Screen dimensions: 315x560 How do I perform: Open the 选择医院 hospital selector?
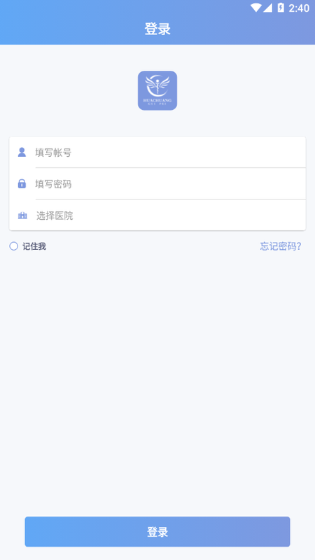[157, 216]
